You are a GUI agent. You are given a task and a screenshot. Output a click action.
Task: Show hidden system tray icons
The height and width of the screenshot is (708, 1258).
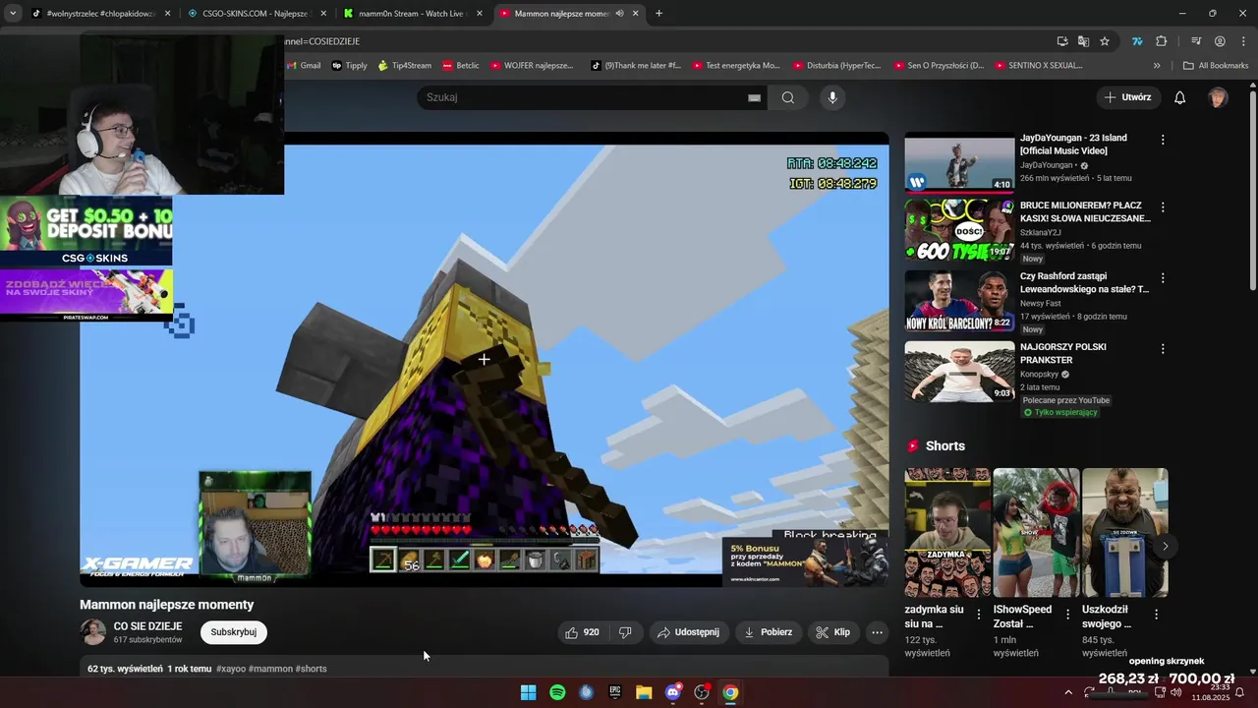coord(1068,692)
